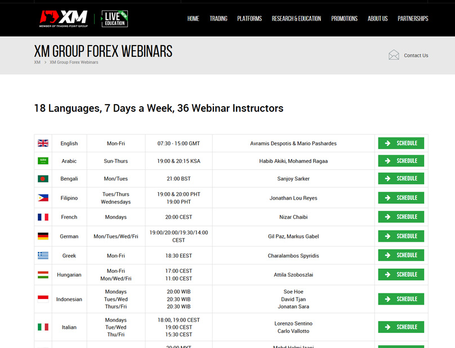Click the XM logo in the header
Image resolution: width=455 pixels, height=348 pixels.
pyautogui.click(x=64, y=19)
